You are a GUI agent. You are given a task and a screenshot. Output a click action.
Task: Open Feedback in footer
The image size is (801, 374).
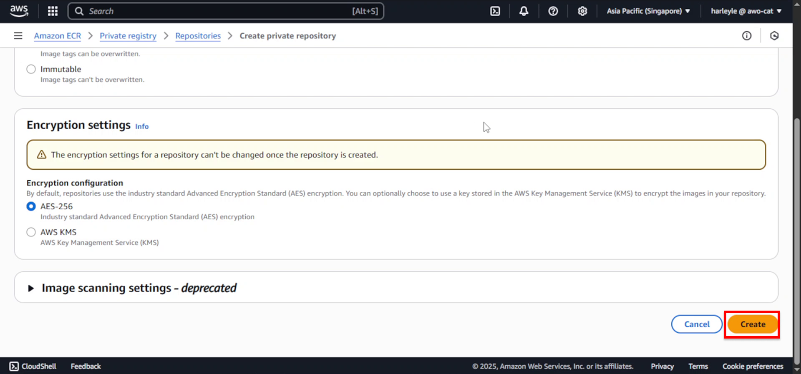[x=86, y=366]
